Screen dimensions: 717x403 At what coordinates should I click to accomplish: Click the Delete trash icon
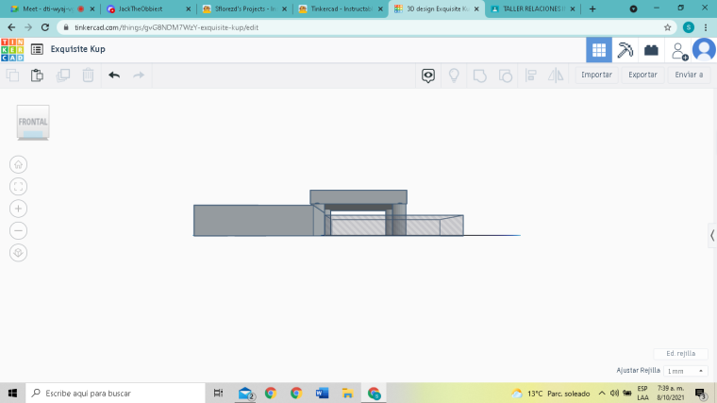tap(89, 75)
